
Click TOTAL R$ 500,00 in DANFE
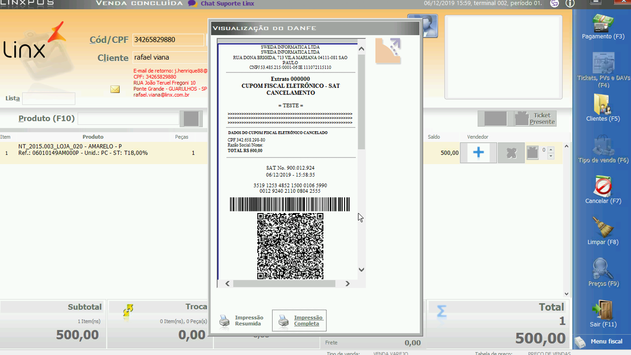tap(245, 150)
